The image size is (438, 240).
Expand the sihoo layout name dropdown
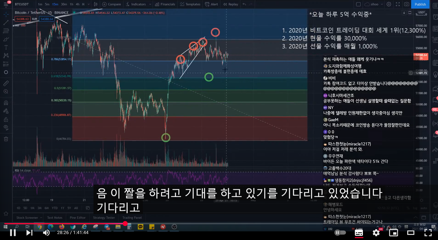pos(382,4)
